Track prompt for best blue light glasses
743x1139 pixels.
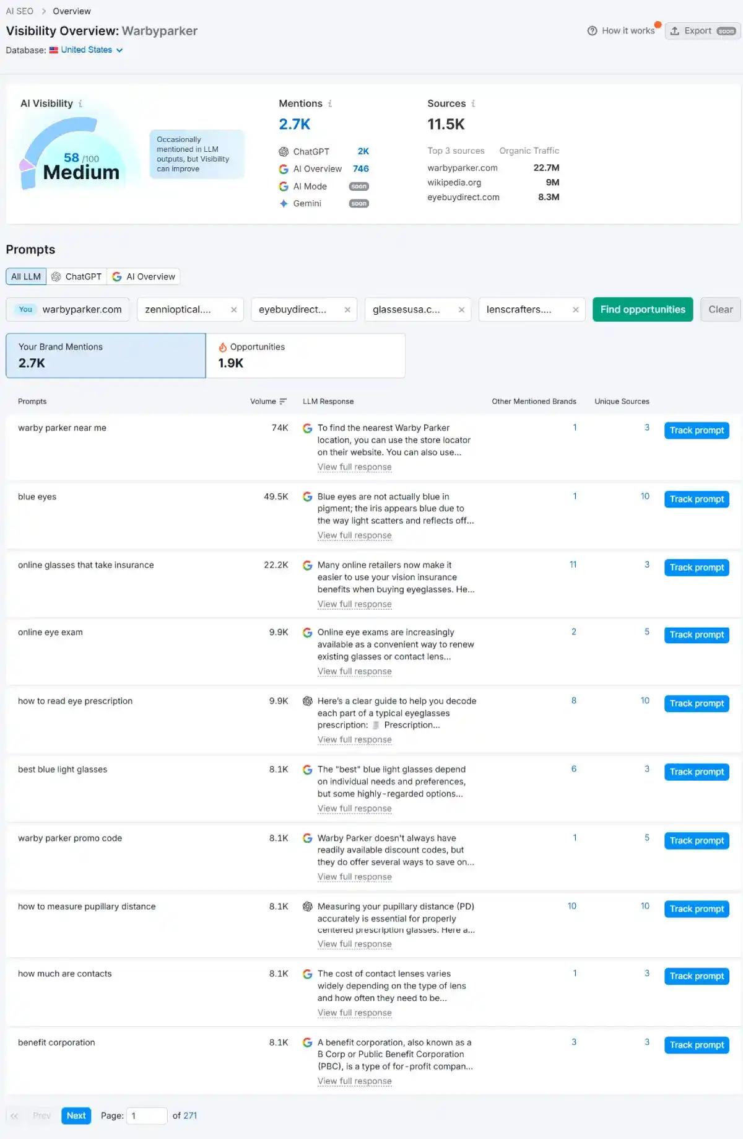click(697, 772)
